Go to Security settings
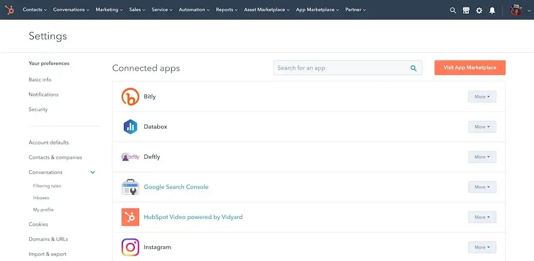The height and width of the screenshot is (261, 534). [x=38, y=110]
